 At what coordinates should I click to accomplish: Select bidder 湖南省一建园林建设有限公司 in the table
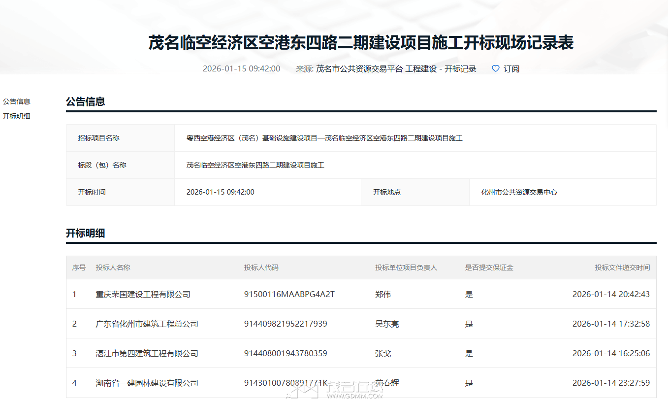146,382
